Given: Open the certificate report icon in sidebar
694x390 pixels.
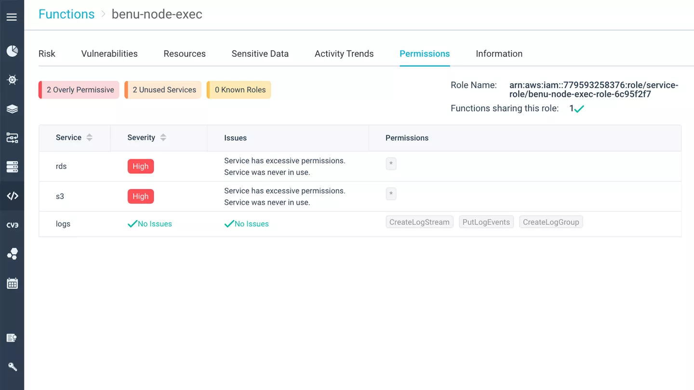Looking at the screenshot, I should coord(12,338).
